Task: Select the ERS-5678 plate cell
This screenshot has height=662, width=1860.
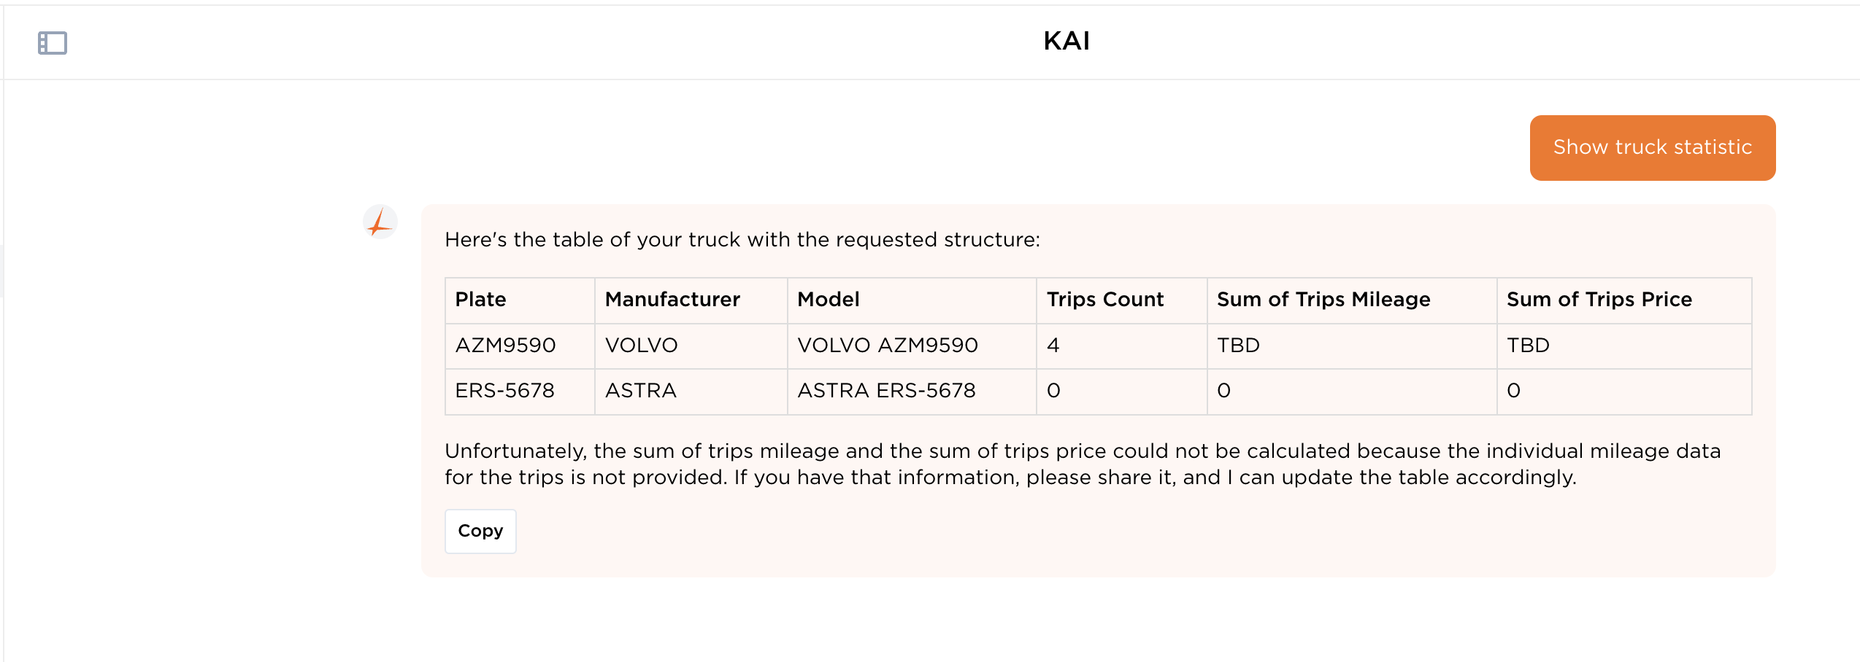Action: pos(504,391)
